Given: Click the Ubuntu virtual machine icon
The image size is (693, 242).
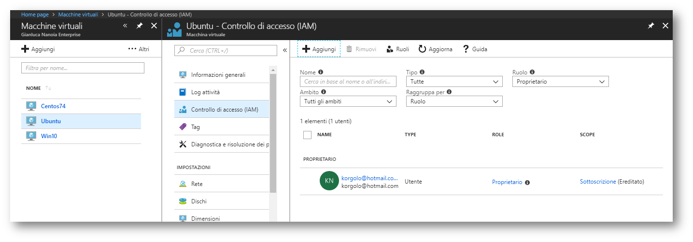Looking at the screenshot, I should pos(31,121).
